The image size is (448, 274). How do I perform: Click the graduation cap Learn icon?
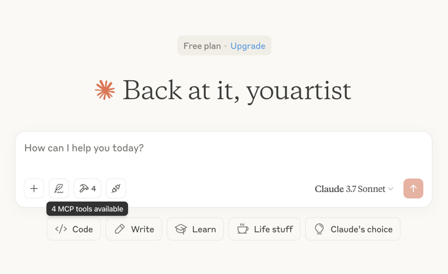tap(181, 229)
